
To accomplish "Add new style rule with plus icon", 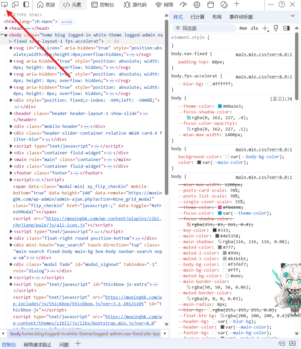I will [265, 28].
